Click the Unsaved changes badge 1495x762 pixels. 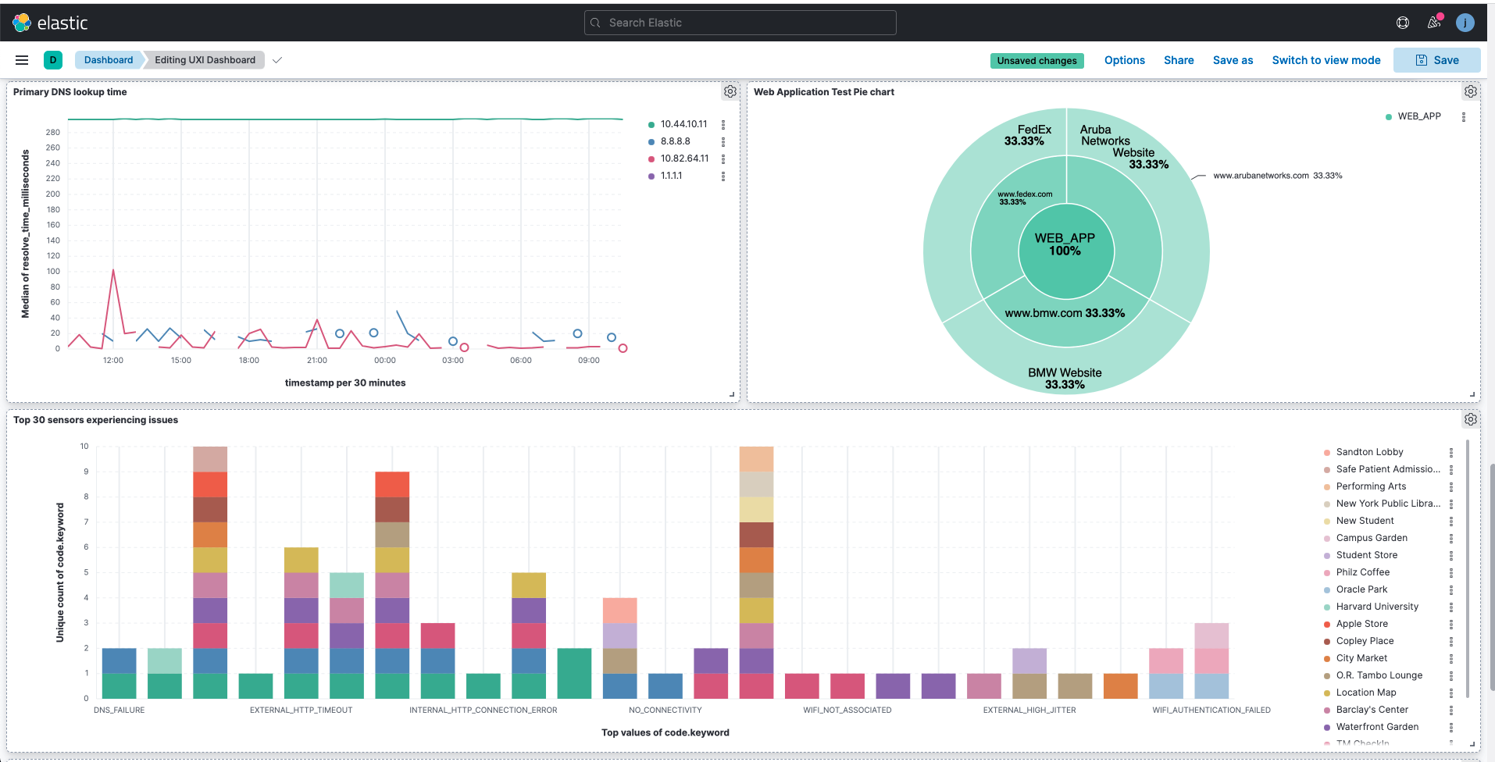pos(1037,61)
